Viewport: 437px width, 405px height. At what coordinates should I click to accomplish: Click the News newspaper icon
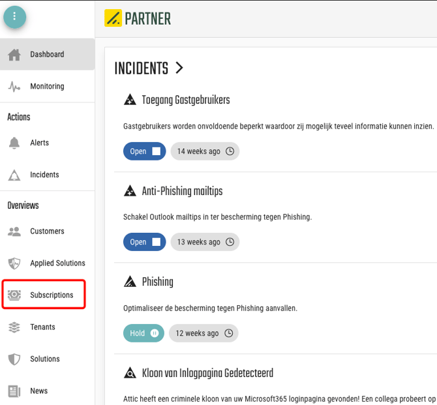(14, 391)
